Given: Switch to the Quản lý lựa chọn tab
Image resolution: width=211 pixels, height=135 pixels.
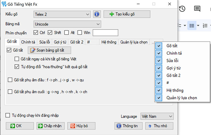Looking at the screenshot, I should point(134,42).
